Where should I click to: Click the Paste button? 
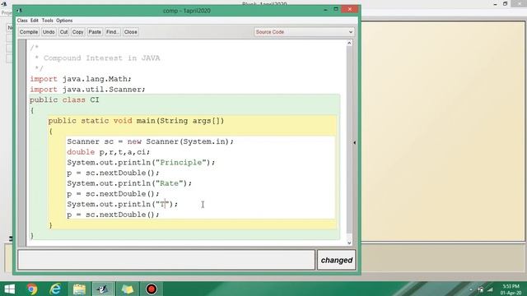[x=95, y=32]
